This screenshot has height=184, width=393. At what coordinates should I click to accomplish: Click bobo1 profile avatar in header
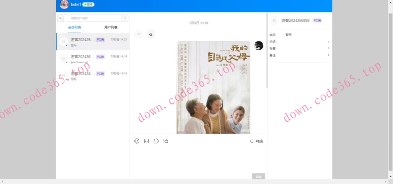pyautogui.click(x=64, y=4)
